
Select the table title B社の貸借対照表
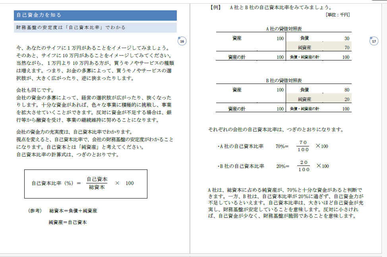click(284, 80)
